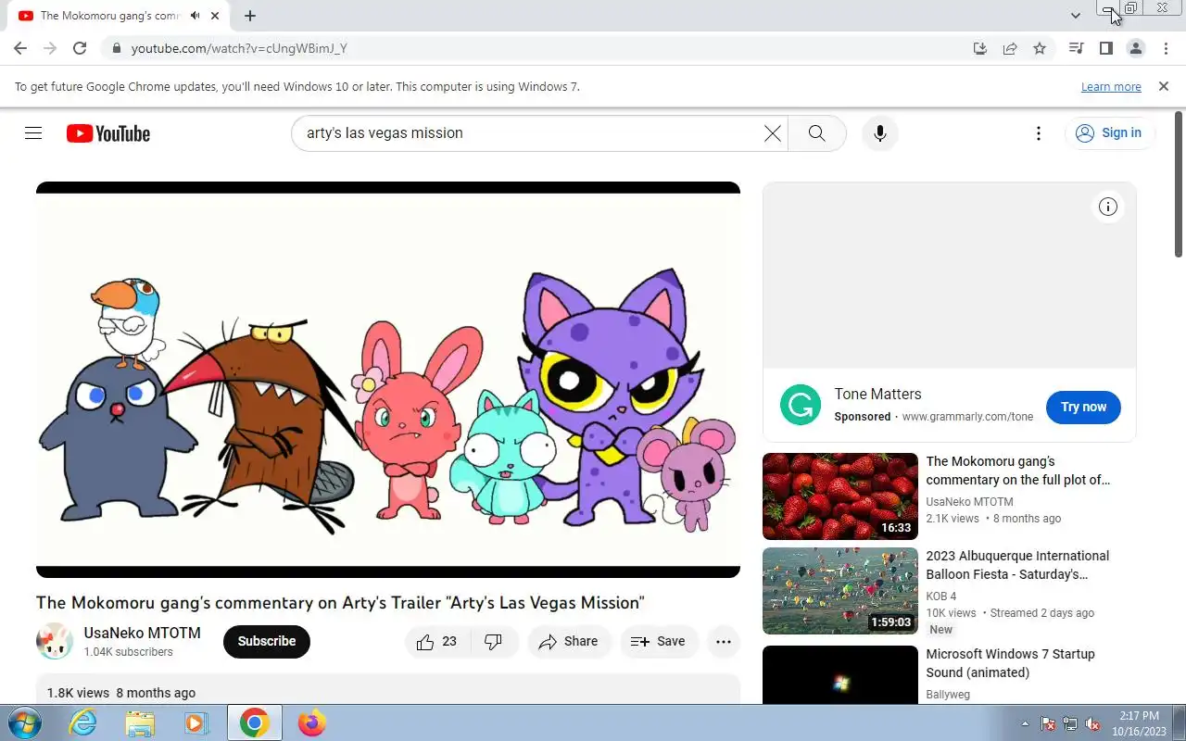
Task: Open the Windows Start button
Action: click(23, 722)
